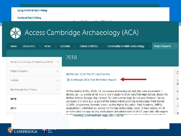This screenshot has width=181, height=136.
Task: Select 2017 in the sidebar
Action: 13,108
